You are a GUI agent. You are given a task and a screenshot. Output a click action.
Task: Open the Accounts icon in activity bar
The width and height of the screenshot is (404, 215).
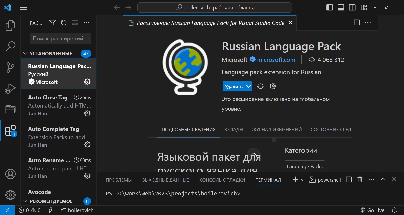point(10,174)
